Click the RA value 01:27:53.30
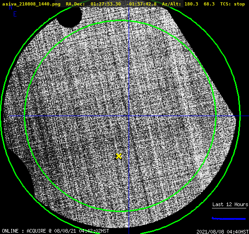 (106, 4)
